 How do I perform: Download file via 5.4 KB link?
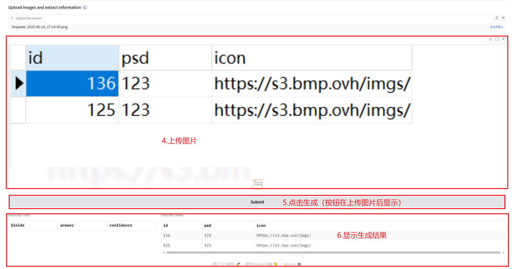(497, 27)
